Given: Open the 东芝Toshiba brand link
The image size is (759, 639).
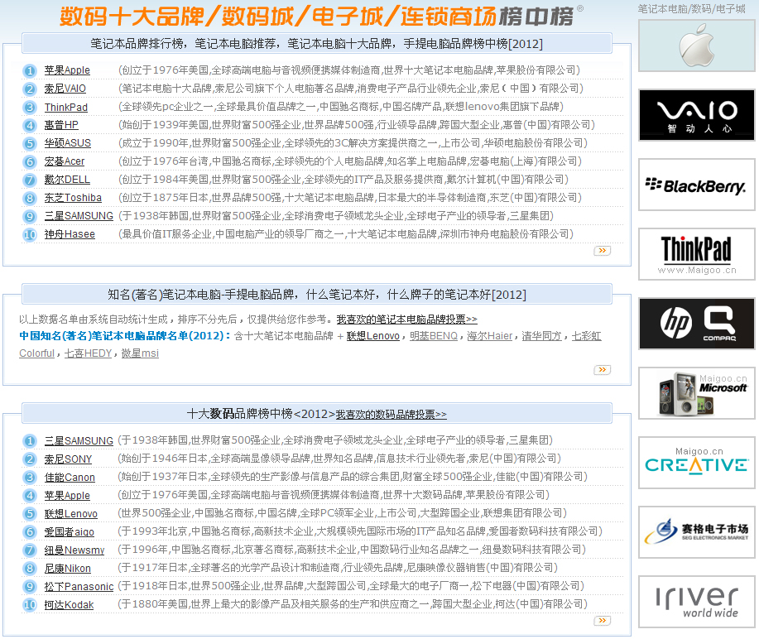Looking at the screenshot, I should pos(73,198).
